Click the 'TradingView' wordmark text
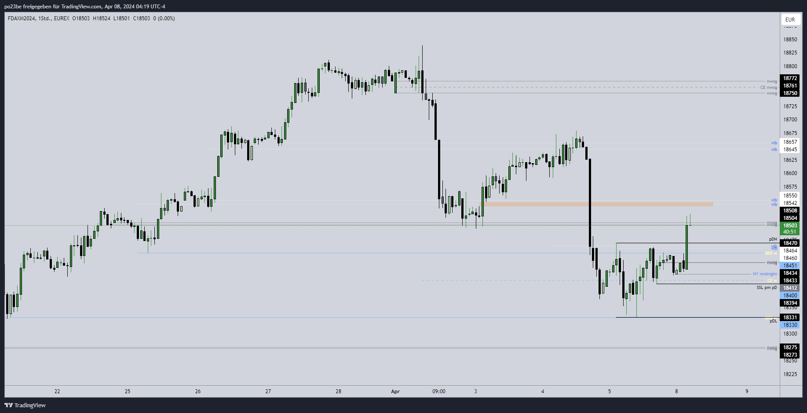The image size is (807, 413). point(30,405)
